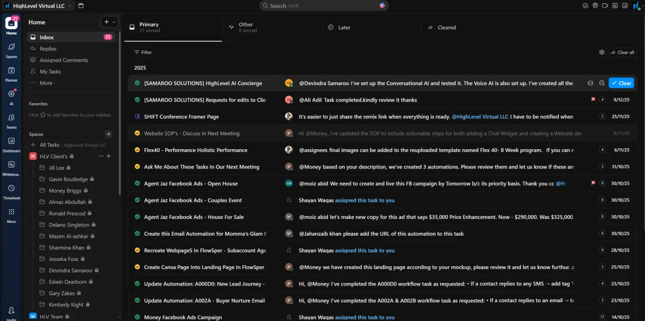Expand the Money Briggs folder

(x=64, y=191)
